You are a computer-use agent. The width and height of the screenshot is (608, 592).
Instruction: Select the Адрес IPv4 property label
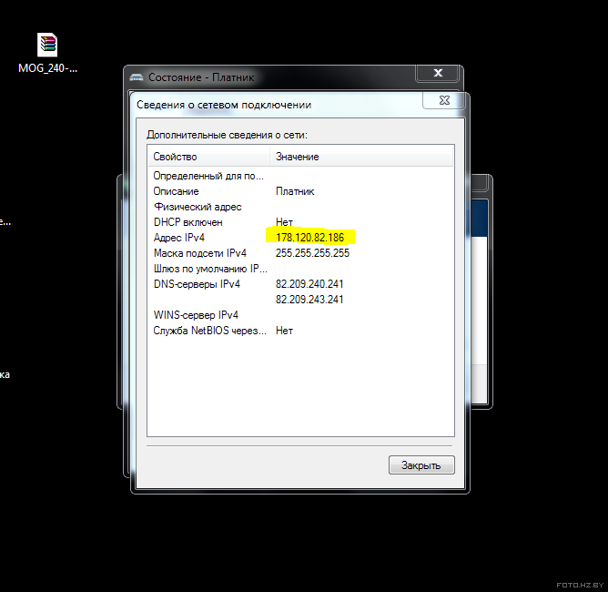178,238
